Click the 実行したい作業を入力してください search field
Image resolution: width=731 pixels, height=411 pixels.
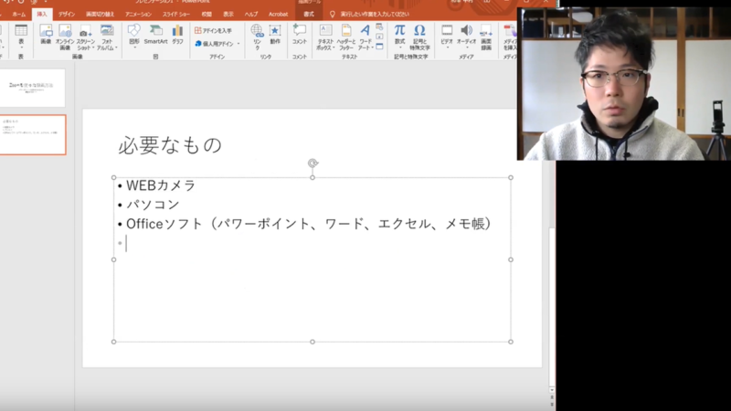click(x=375, y=15)
